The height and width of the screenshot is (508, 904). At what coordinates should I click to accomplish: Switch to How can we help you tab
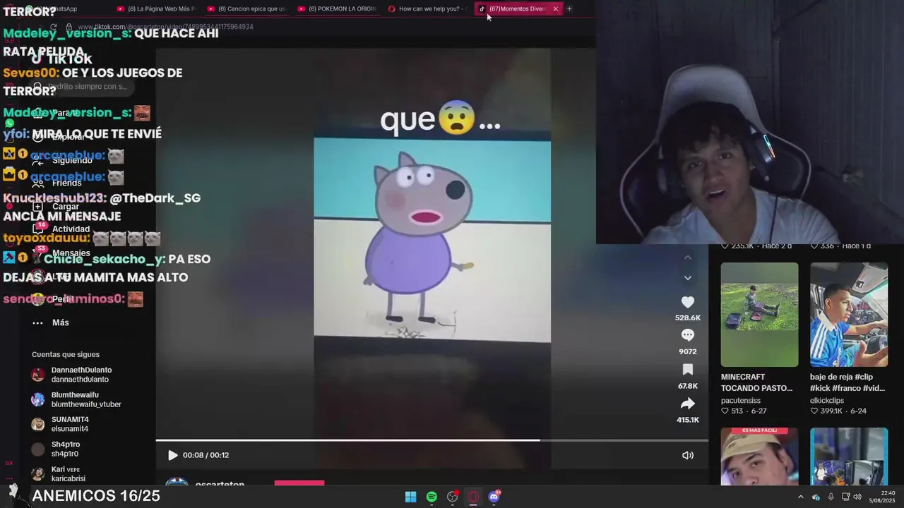[x=427, y=9]
